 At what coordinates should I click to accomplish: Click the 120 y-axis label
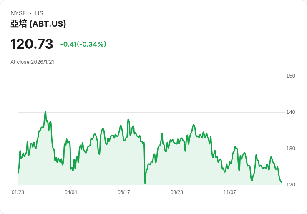pyautogui.click(x=291, y=185)
